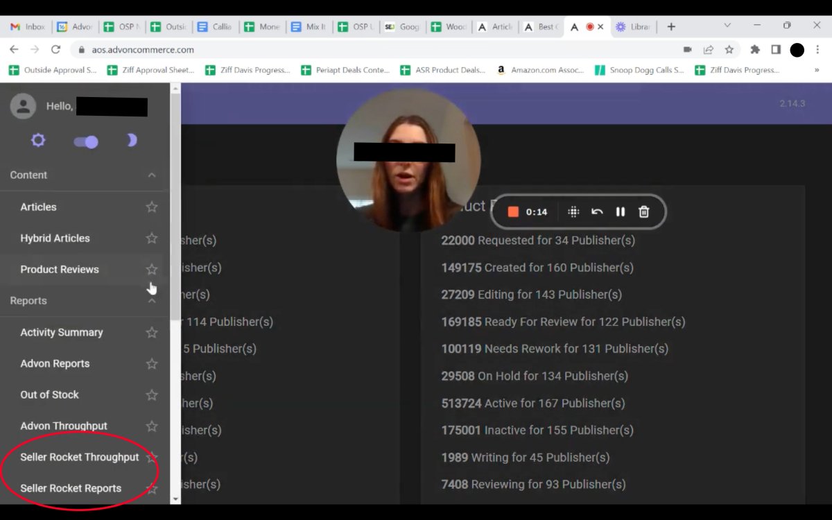832x520 pixels.
Task: Open Chrome extensions puzzle icon
Action: (755, 50)
